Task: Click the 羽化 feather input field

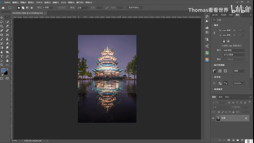Action: coord(48,8)
